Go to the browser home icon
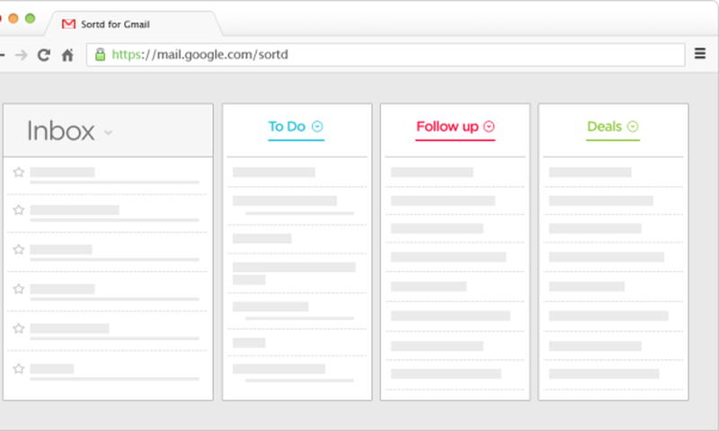 point(67,56)
